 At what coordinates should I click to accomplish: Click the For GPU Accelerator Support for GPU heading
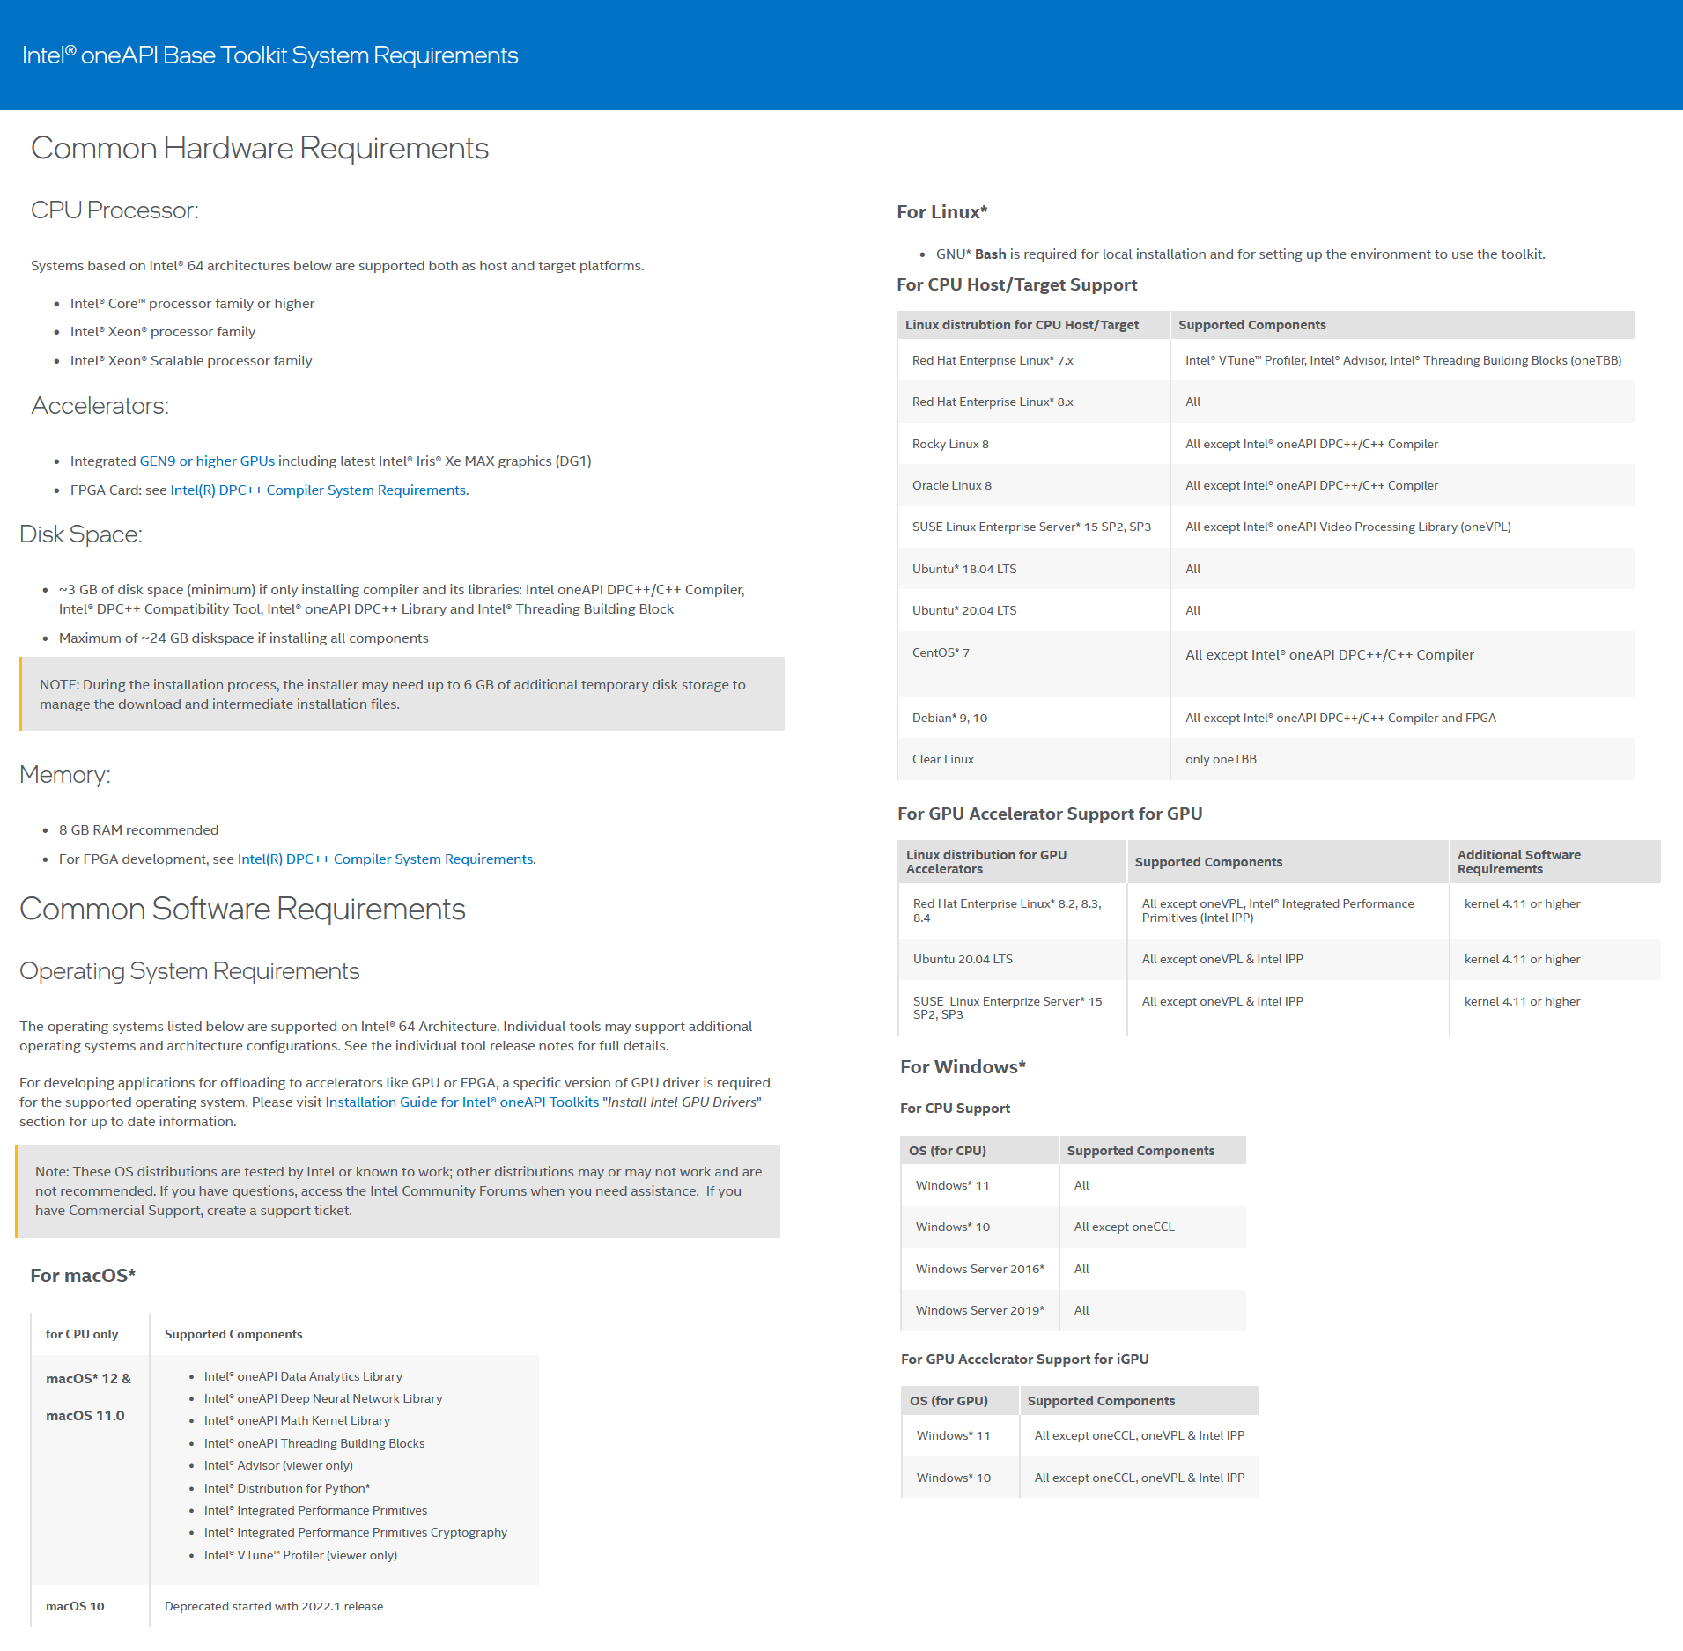tap(1050, 814)
